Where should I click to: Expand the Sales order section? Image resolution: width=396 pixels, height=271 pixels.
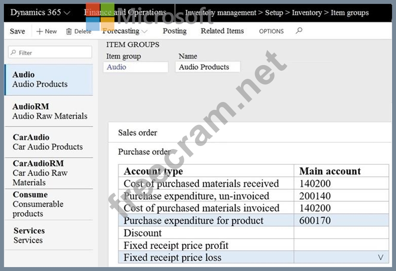pos(138,133)
